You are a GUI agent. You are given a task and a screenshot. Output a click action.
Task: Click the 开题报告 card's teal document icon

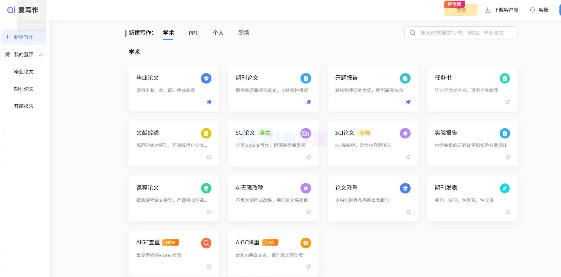405,78
